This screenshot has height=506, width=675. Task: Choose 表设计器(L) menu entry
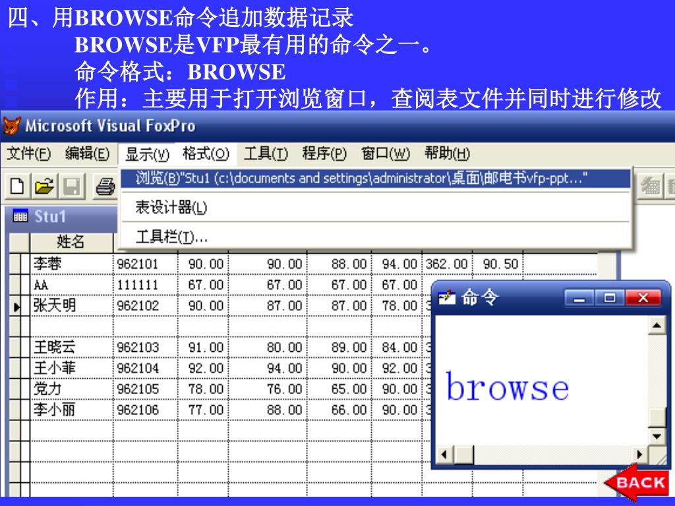click(x=375, y=208)
